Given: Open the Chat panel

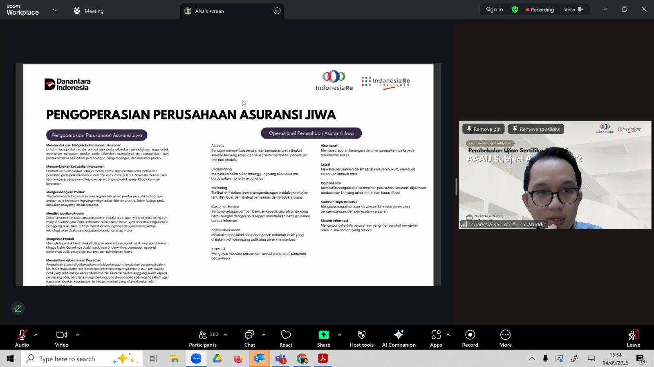Looking at the screenshot, I should [x=249, y=338].
